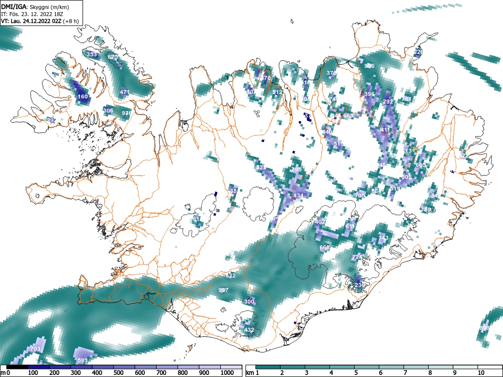Viewport: 503px width, 377px height.
Task: Click the visibility value '411'
Action: (385, 130)
